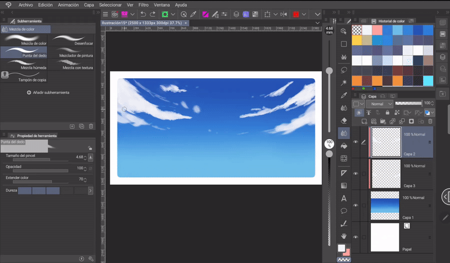Tick the Papel layer selection checkbox
Image resolution: width=450 pixels, height=263 pixels.
tap(363, 237)
